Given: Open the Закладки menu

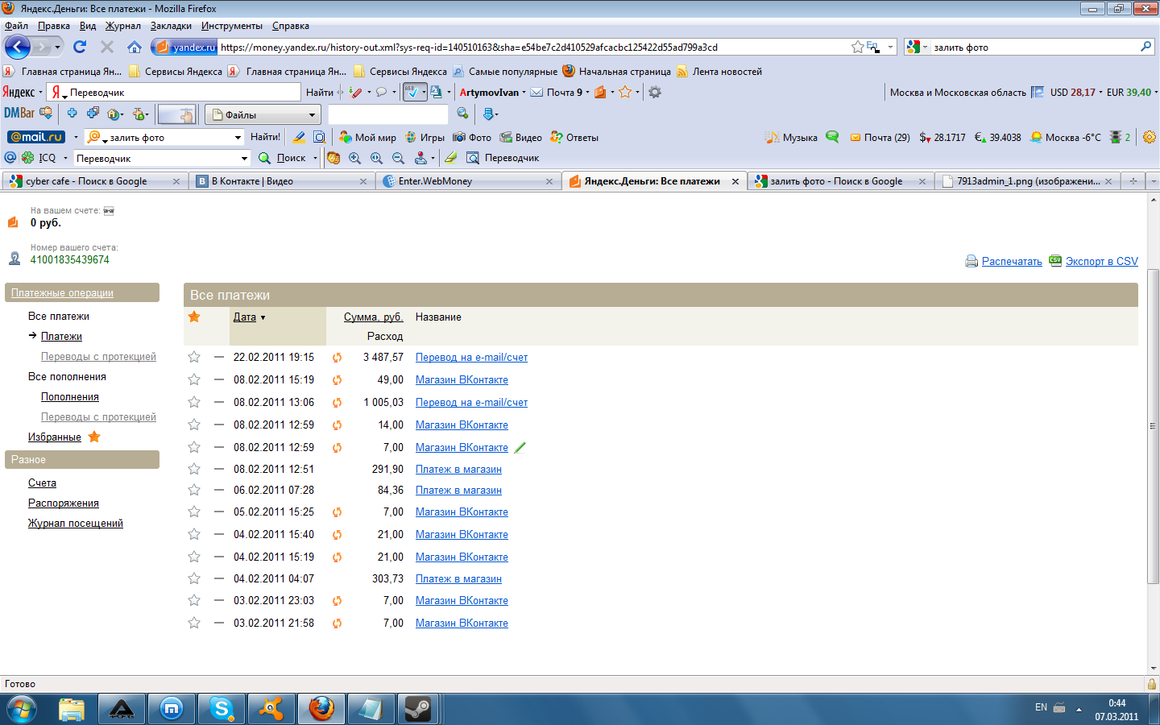Looking at the screenshot, I should [x=171, y=26].
